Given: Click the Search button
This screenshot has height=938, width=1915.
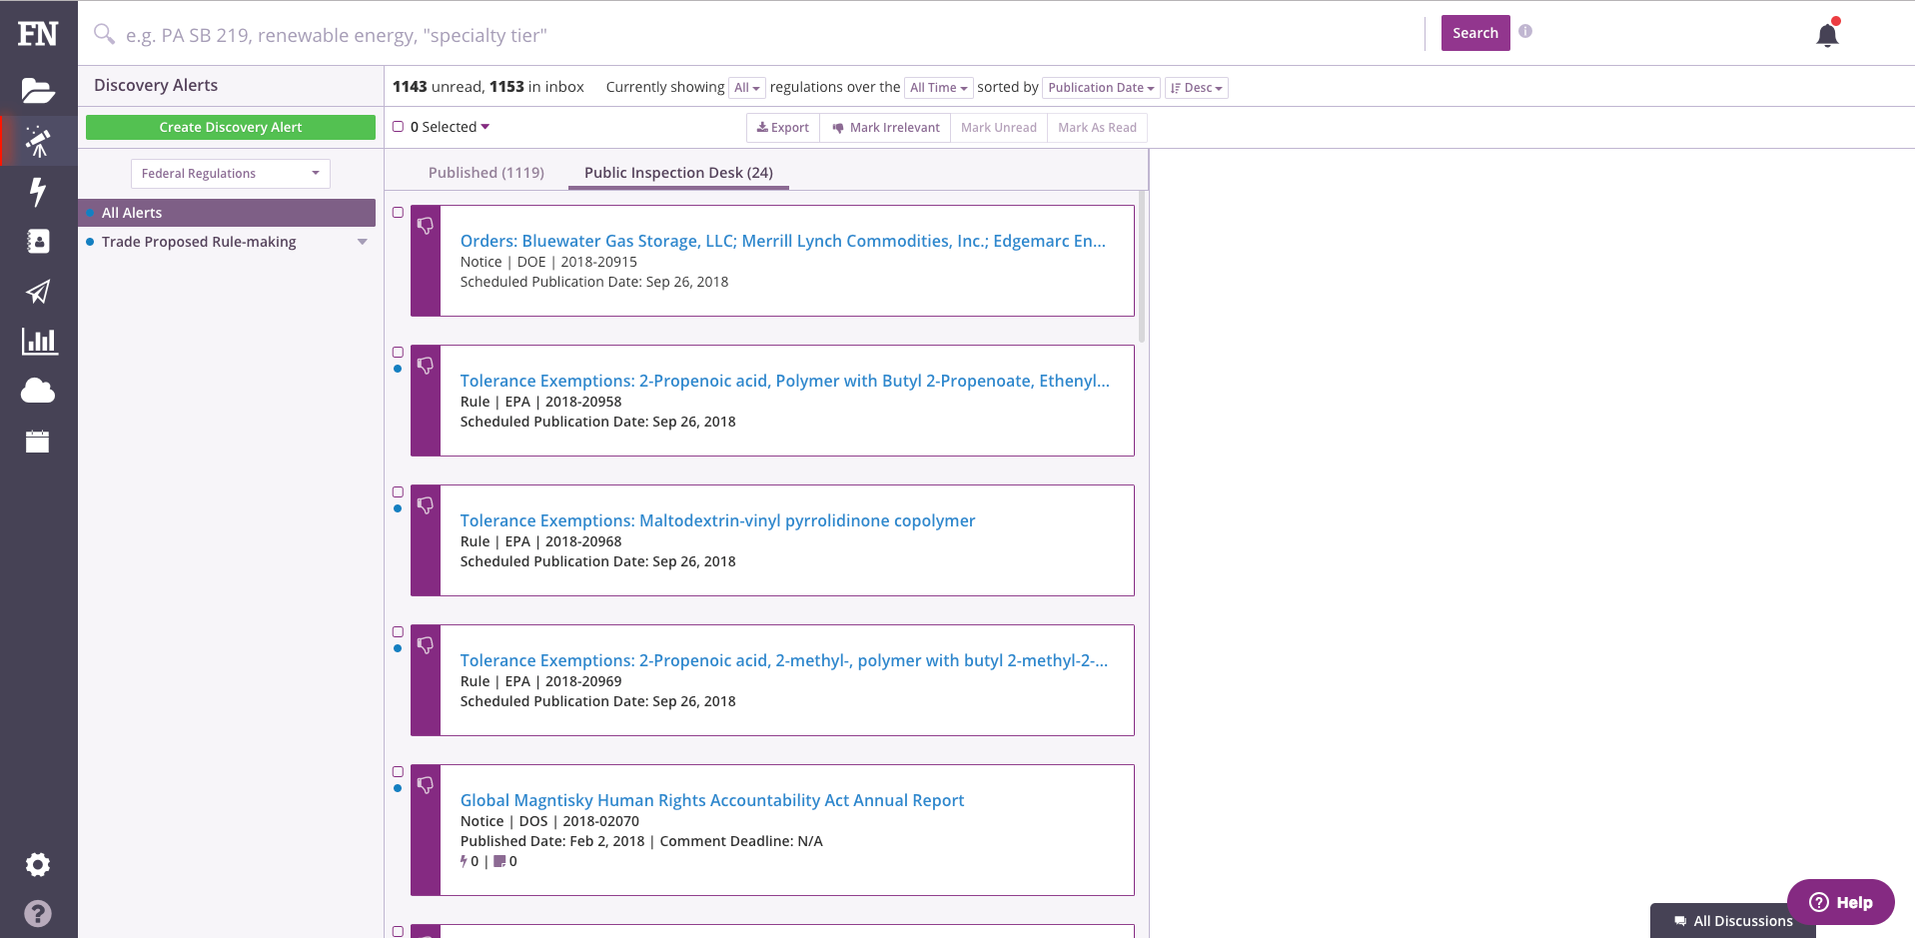Looking at the screenshot, I should point(1475,33).
